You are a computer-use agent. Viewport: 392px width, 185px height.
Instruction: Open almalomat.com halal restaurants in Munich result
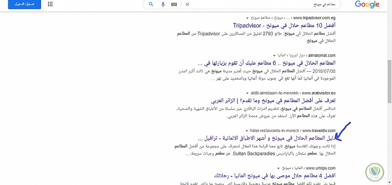266,62
